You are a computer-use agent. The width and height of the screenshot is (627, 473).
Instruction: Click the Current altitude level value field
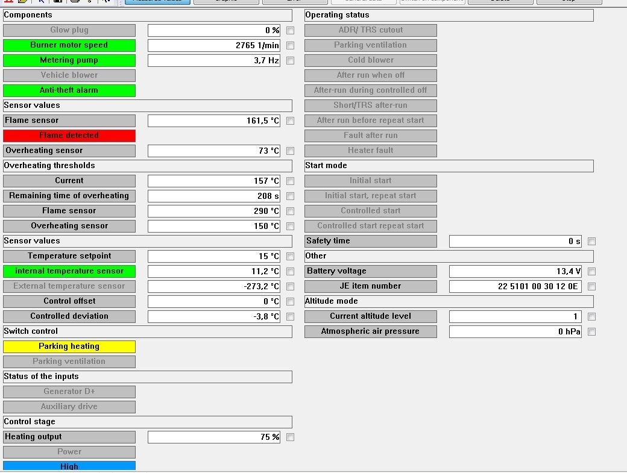pos(515,316)
